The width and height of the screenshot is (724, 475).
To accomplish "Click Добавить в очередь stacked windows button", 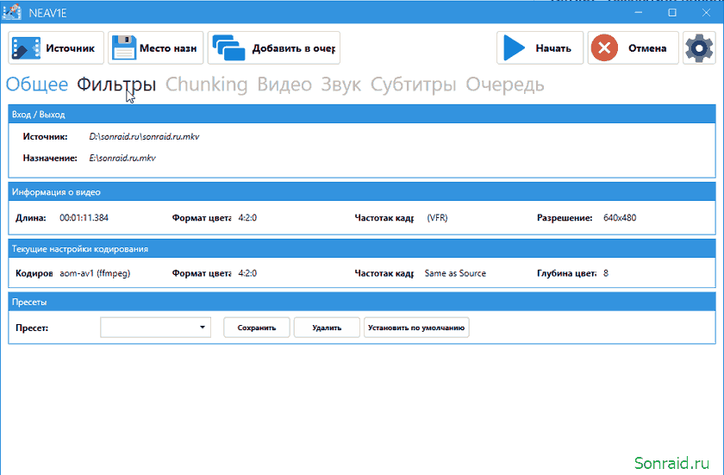I will [x=274, y=47].
